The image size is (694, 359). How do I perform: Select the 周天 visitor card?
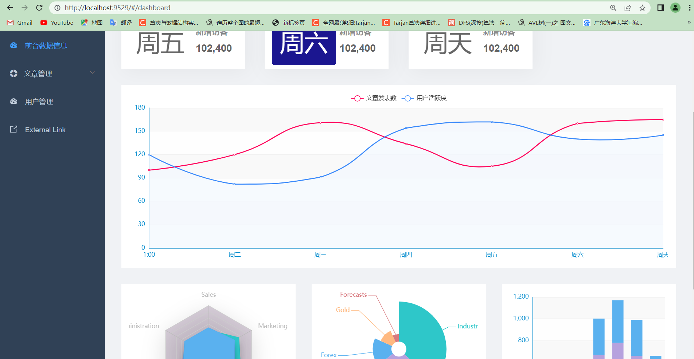[470, 50]
